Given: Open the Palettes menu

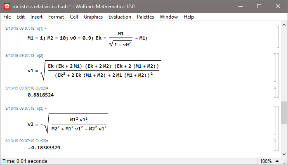Looking at the screenshot, I should 145,17.
